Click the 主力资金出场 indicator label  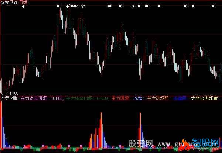[x=79, y=98]
